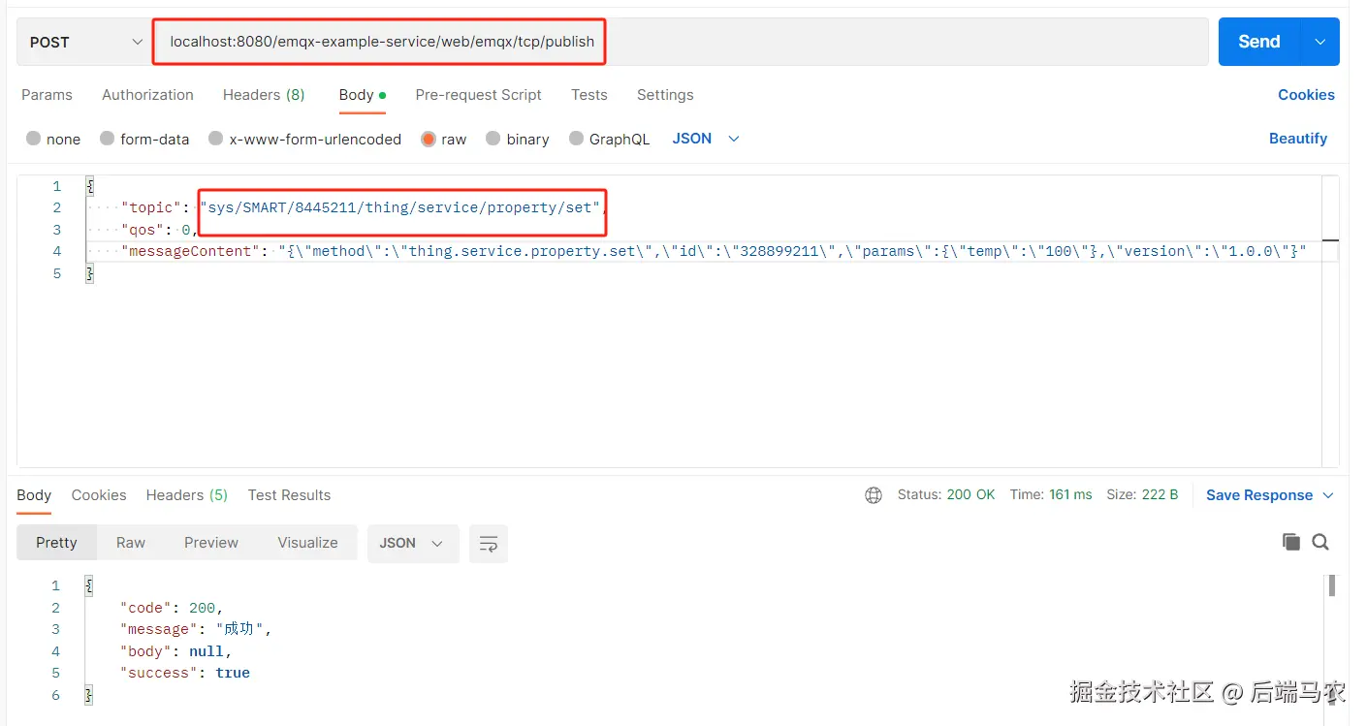Switch to the Authorization tab
This screenshot has width=1367, height=726.
click(x=147, y=95)
